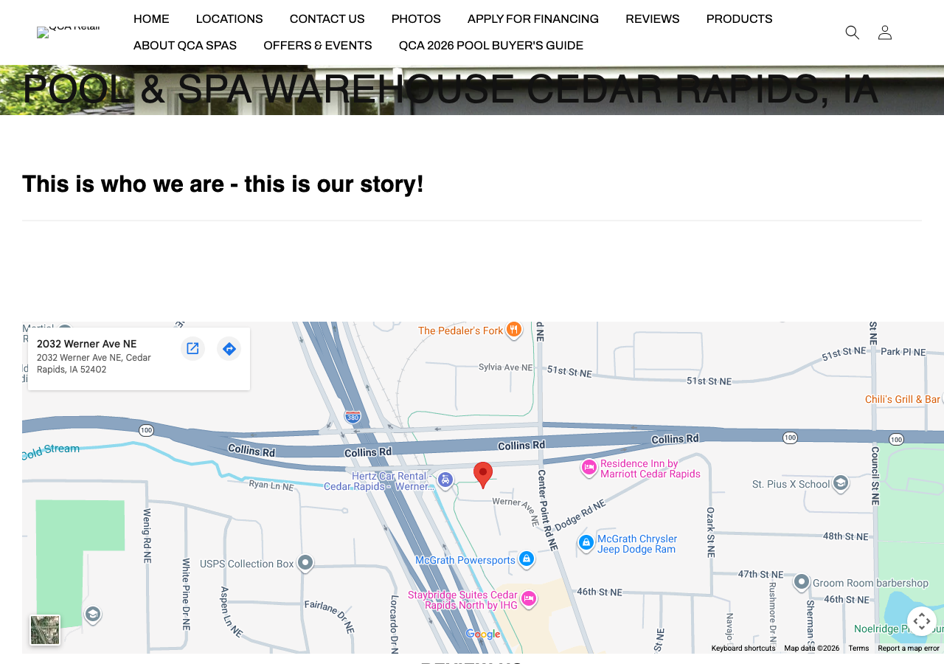Open the PHOTOS menu item
Viewport: 944px width, 664px height.
tap(416, 19)
